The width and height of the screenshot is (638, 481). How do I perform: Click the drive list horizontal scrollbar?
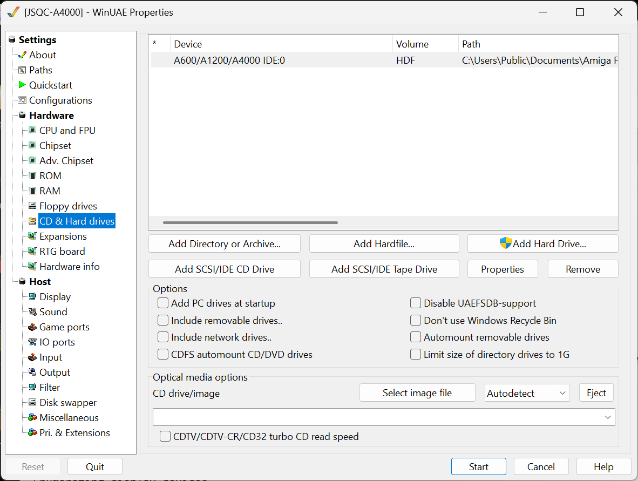pyautogui.click(x=250, y=222)
